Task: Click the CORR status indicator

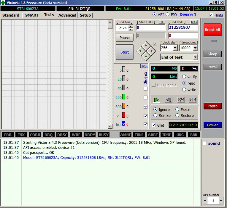Action: 35,135
